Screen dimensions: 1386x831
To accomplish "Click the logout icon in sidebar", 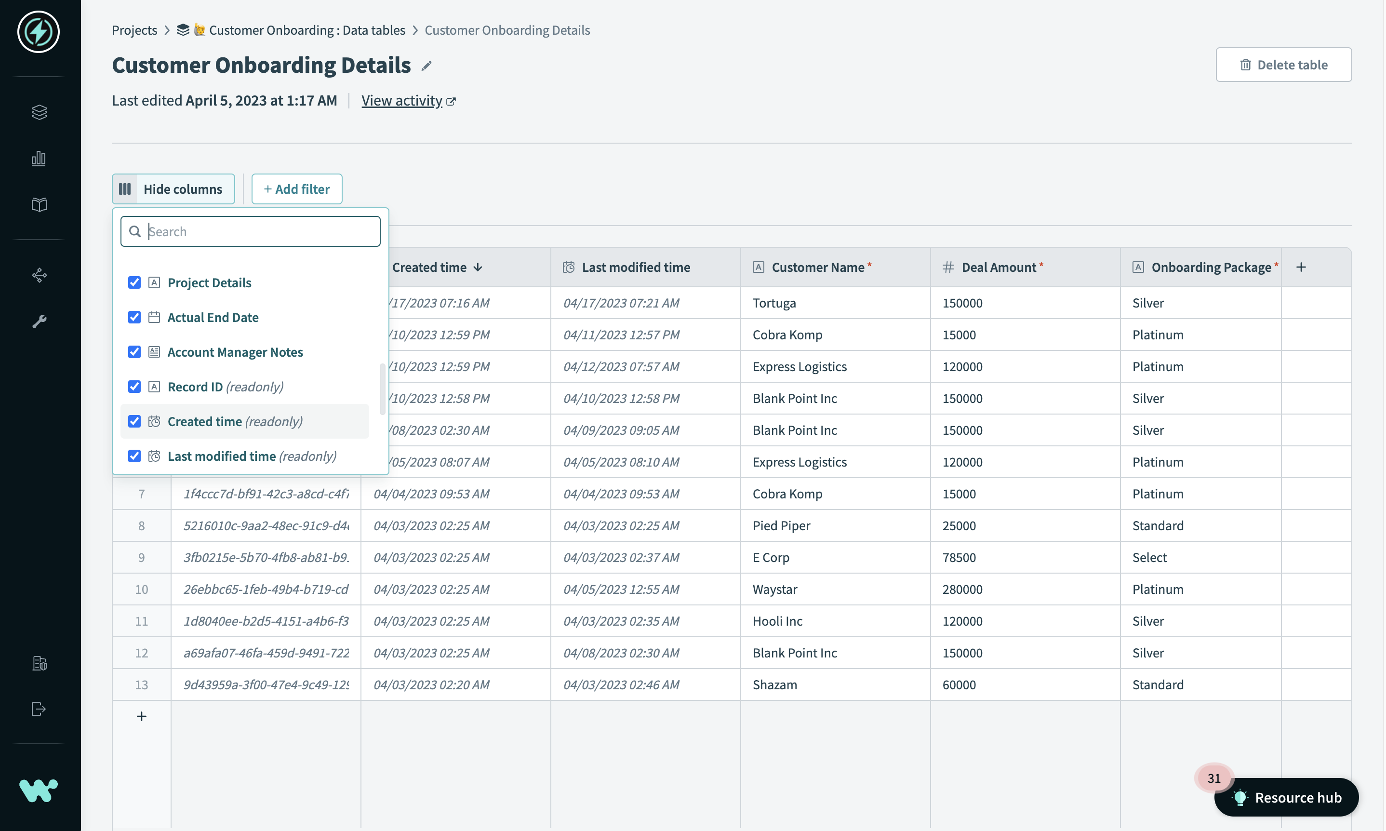I will pyautogui.click(x=39, y=709).
